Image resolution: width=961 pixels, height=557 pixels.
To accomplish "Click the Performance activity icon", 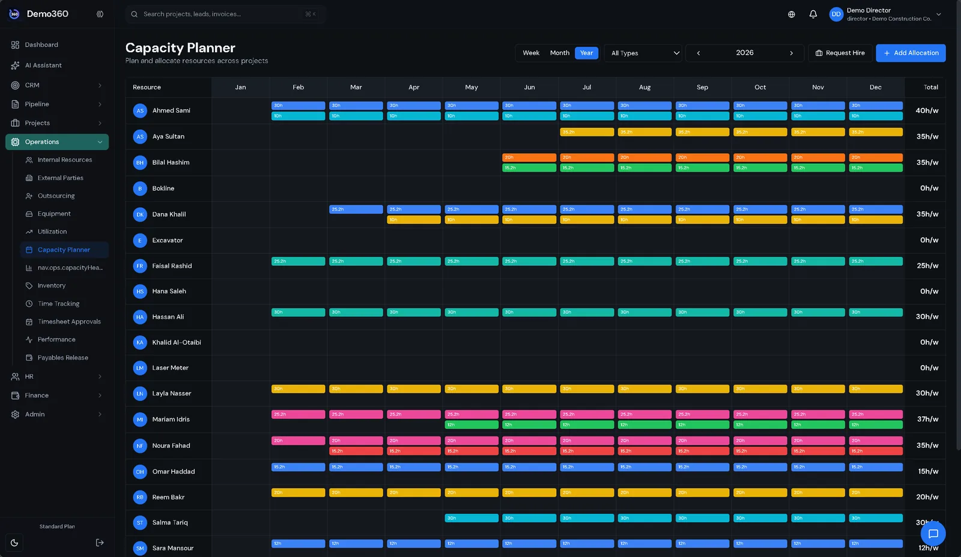I will coord(29,340).
